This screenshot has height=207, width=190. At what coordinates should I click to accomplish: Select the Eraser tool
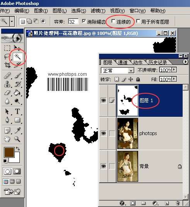(7, 93)
